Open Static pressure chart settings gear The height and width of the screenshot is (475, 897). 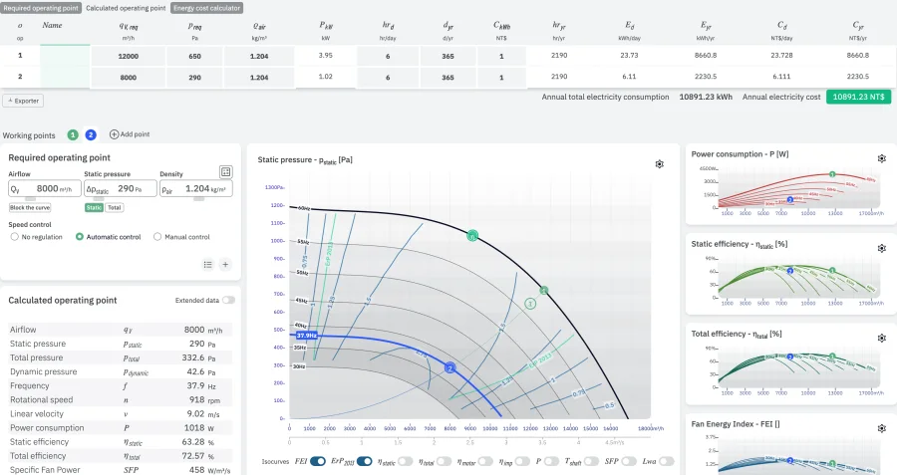660,164
